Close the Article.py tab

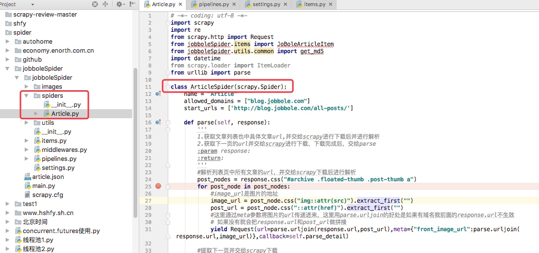[x=181, y=4]
